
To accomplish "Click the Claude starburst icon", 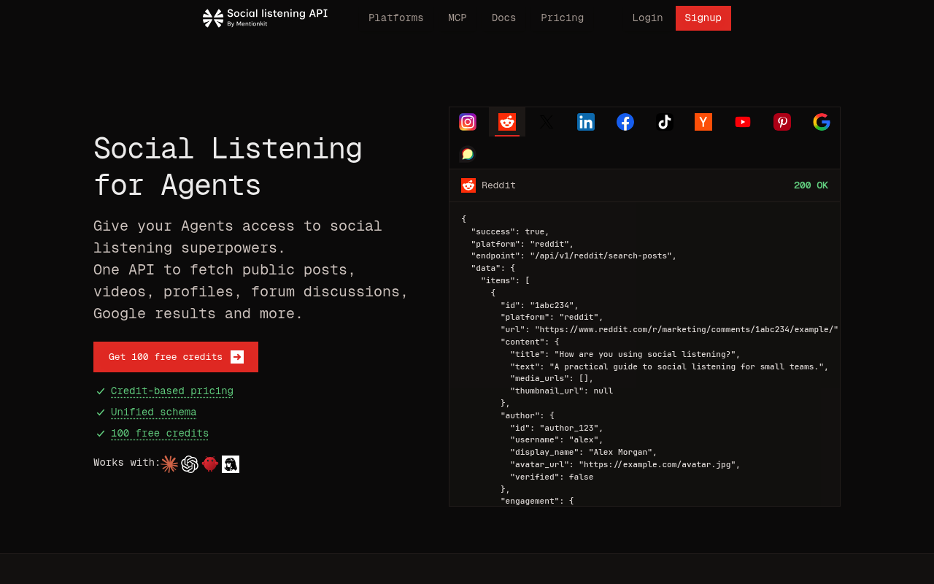I will pyautogui.click(x=169, y=464).
